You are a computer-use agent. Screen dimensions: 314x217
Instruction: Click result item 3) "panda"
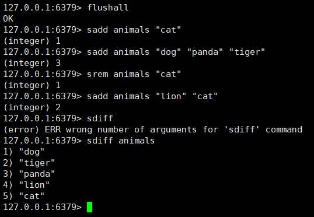29,174
